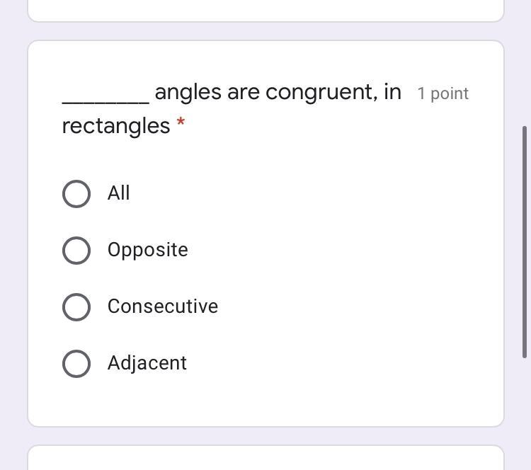
Task: Click the "1 point" label
Action: 442,93
